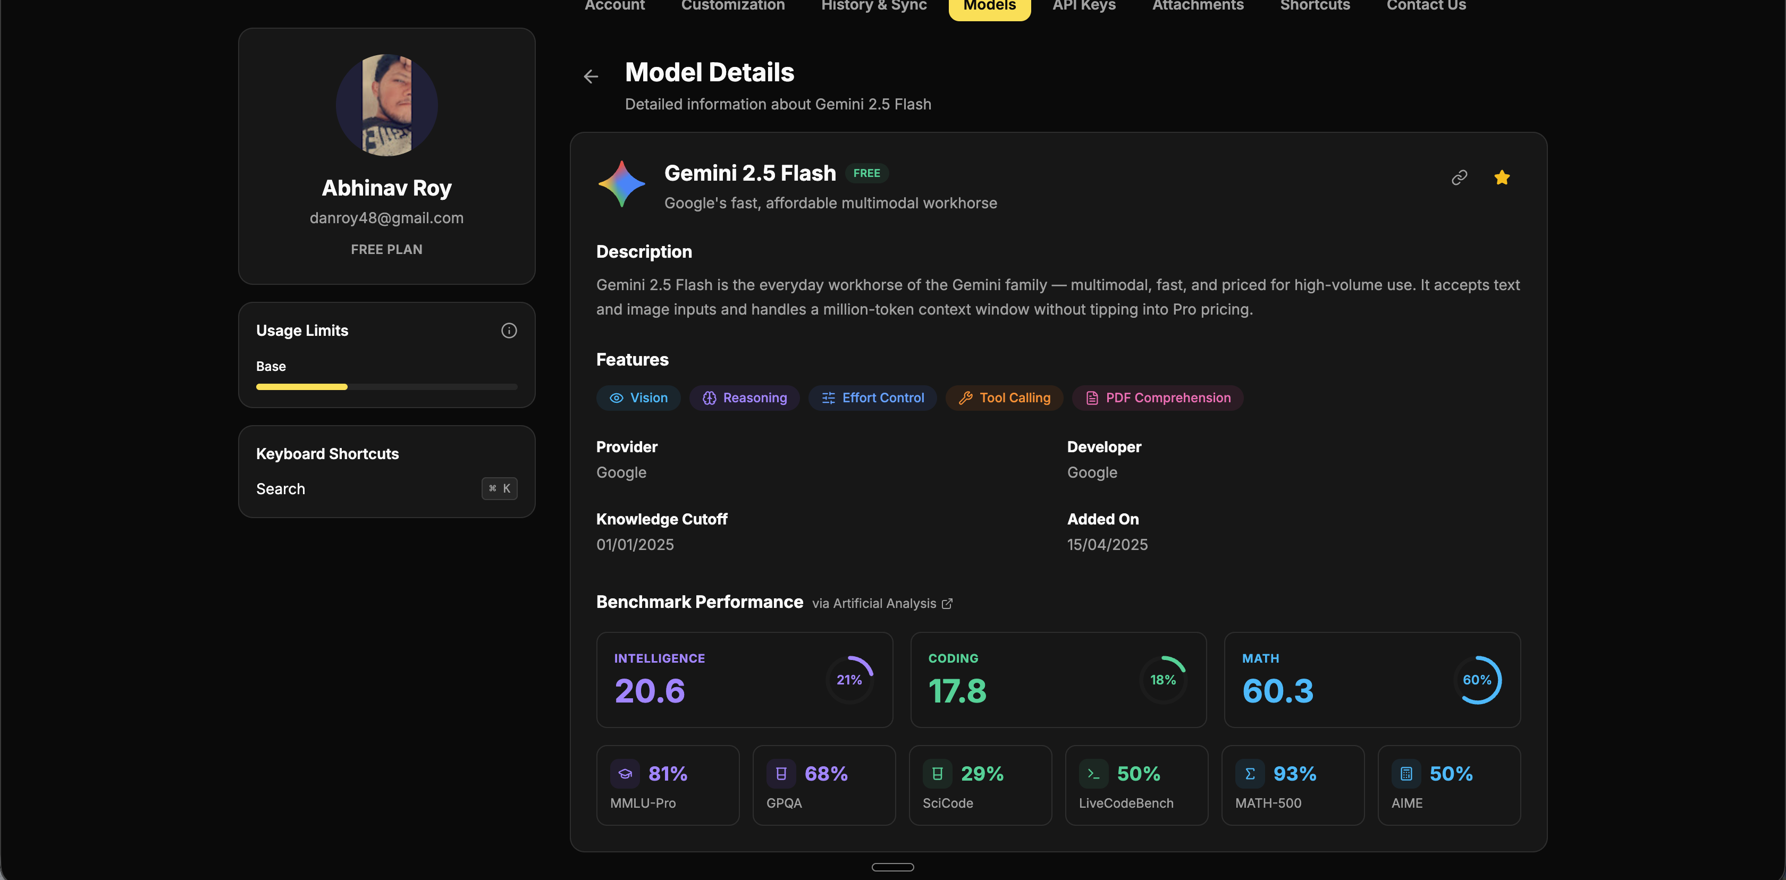
Task: Click the Base usage progress bar
Action: click(387, 387)
